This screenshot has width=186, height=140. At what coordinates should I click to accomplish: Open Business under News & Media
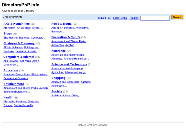[57, 32]
